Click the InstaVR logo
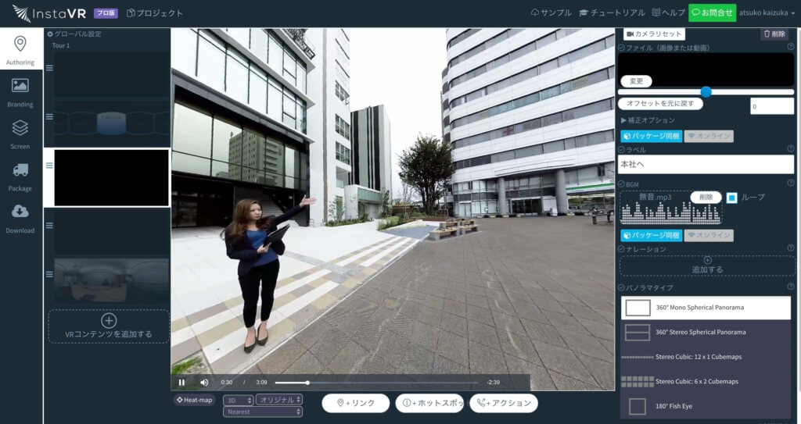 point(49,13)
